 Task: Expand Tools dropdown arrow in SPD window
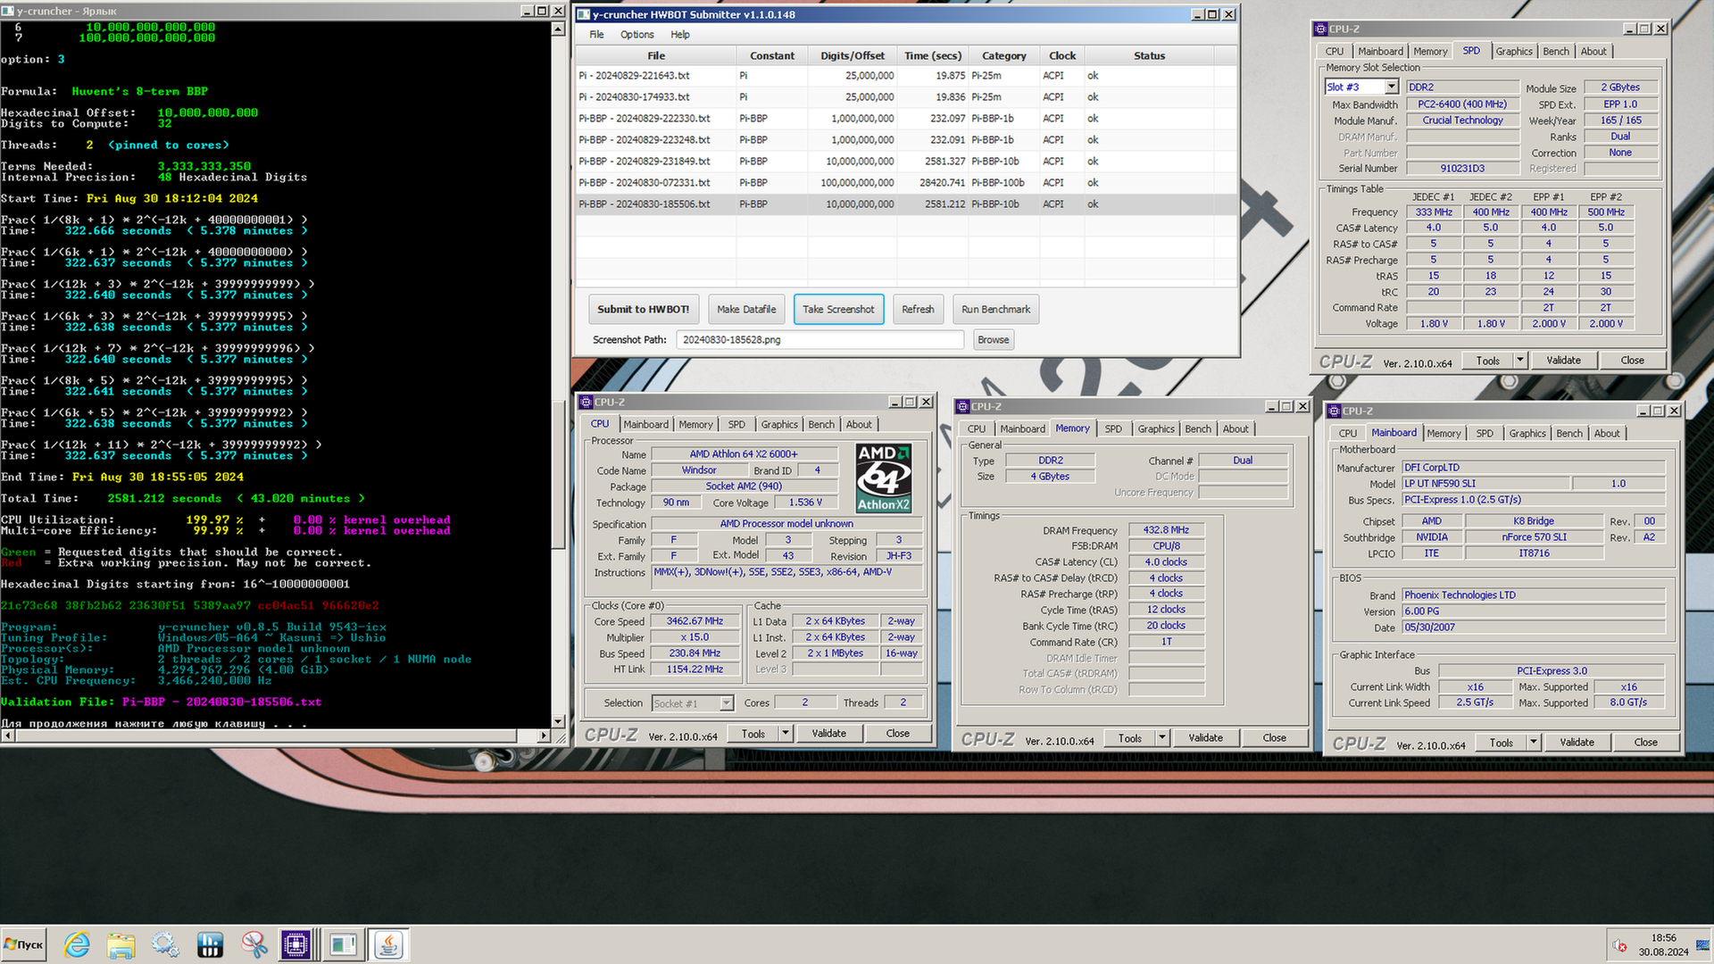tap(1520, 361)
